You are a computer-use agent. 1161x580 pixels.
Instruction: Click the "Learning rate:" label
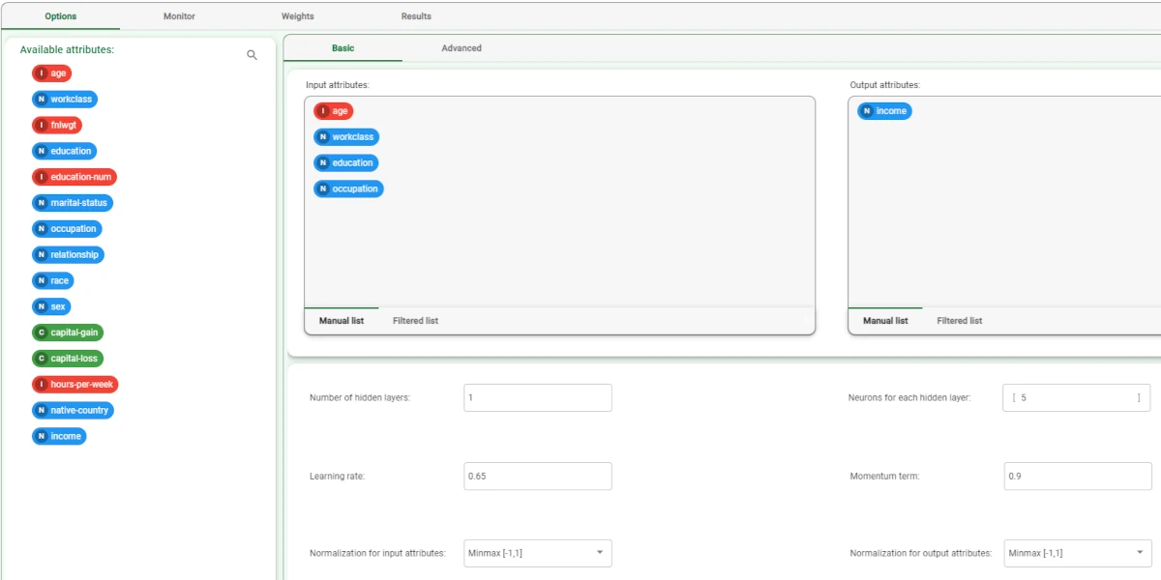pos(337,476)
